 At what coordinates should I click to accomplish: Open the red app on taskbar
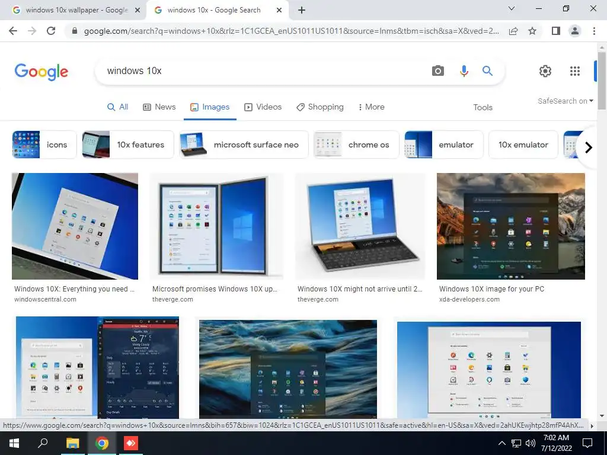[130, 443]
